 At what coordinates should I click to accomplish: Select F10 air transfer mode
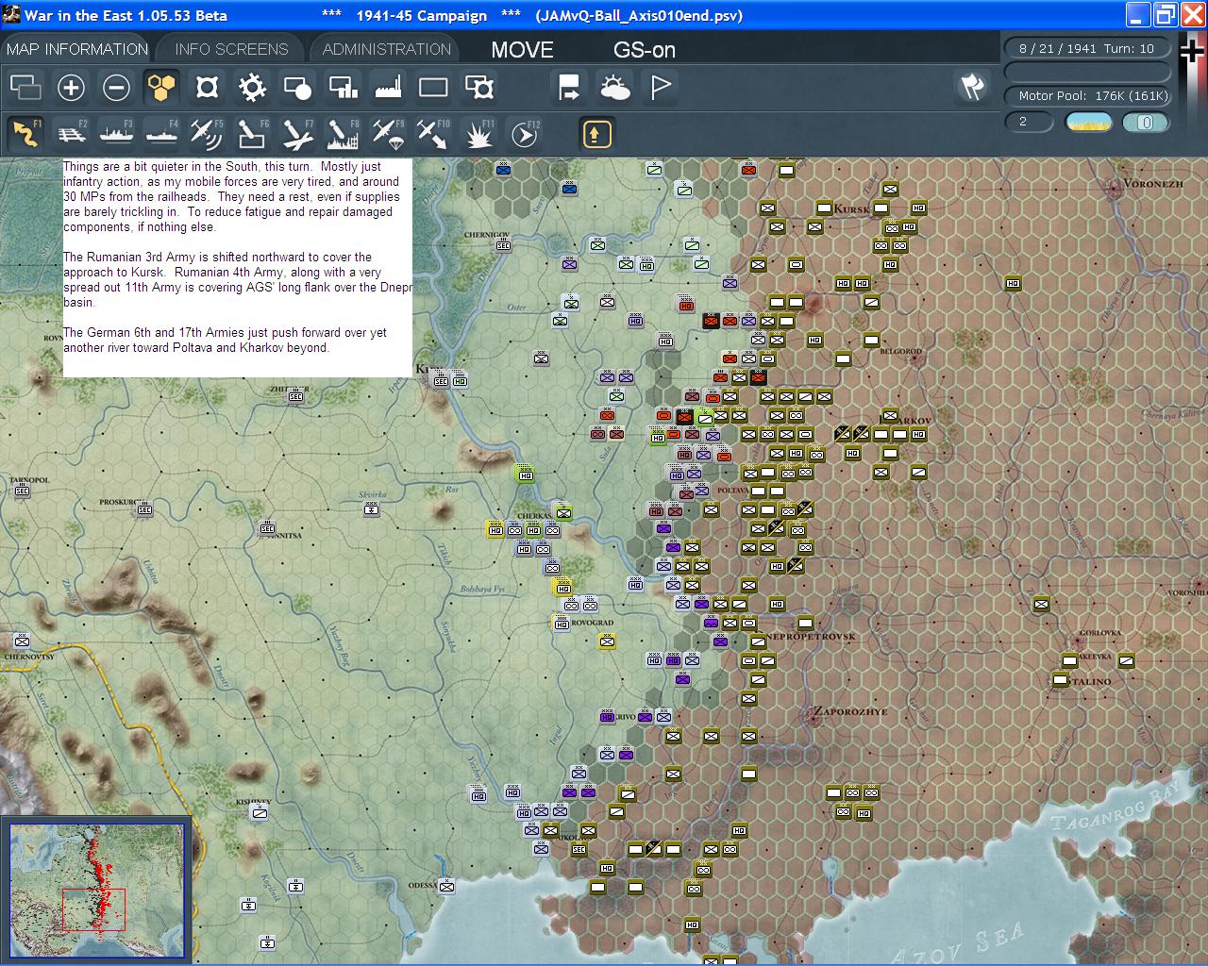(433, 134)
